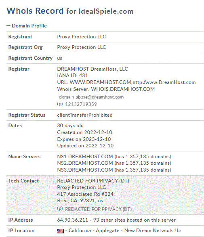Click New Dream Network Llc in IP Location
Viewport: 204px width, 237px height.
[152, 231]
